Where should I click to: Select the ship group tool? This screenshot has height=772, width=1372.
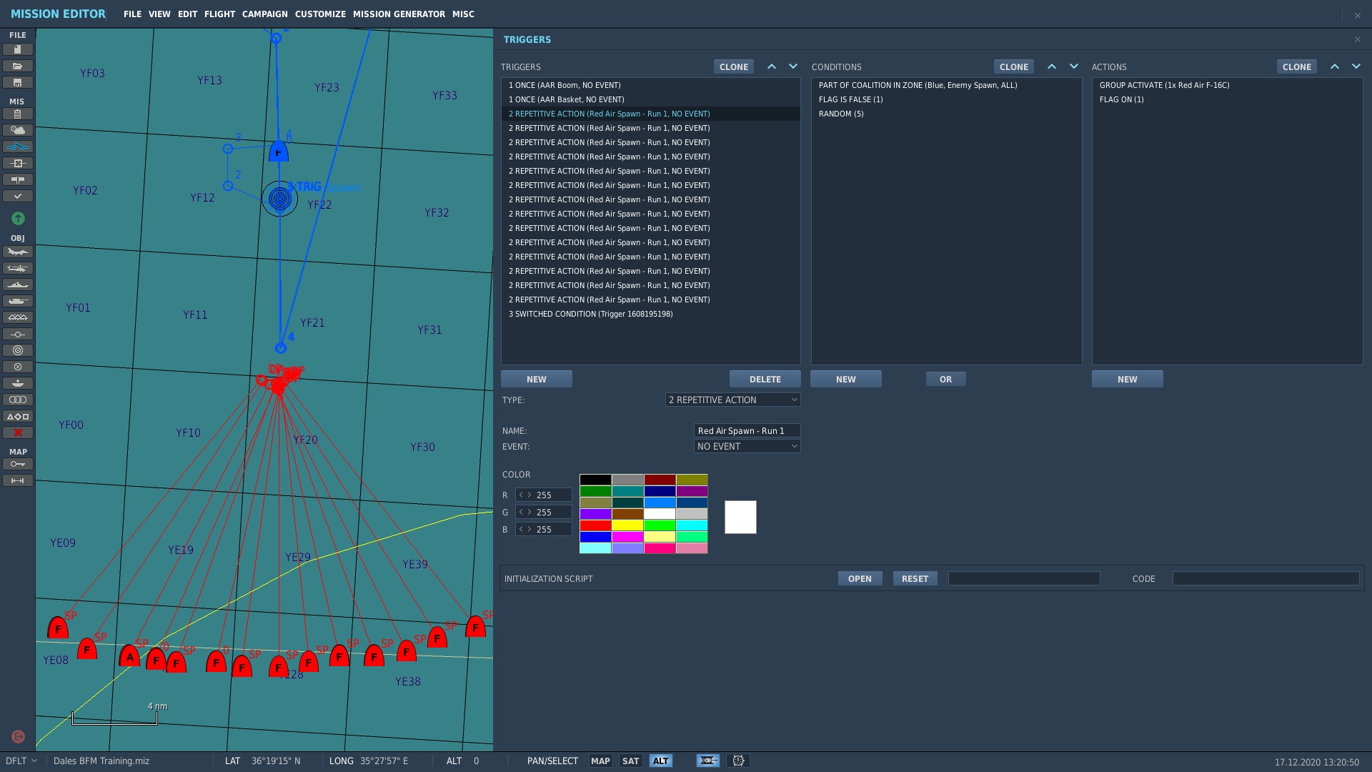tap(18, 284)
